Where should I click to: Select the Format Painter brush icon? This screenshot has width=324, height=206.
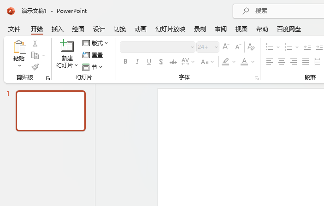tap(35, 67)
